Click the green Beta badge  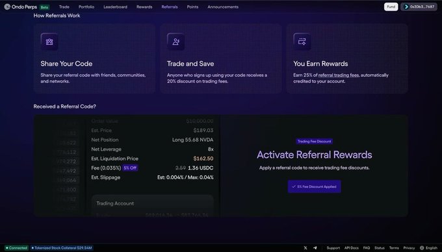click(x=45, y=7)
